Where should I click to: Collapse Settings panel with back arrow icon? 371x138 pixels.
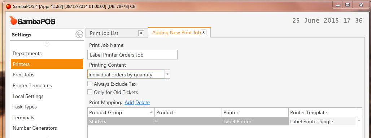coord(79,35)
